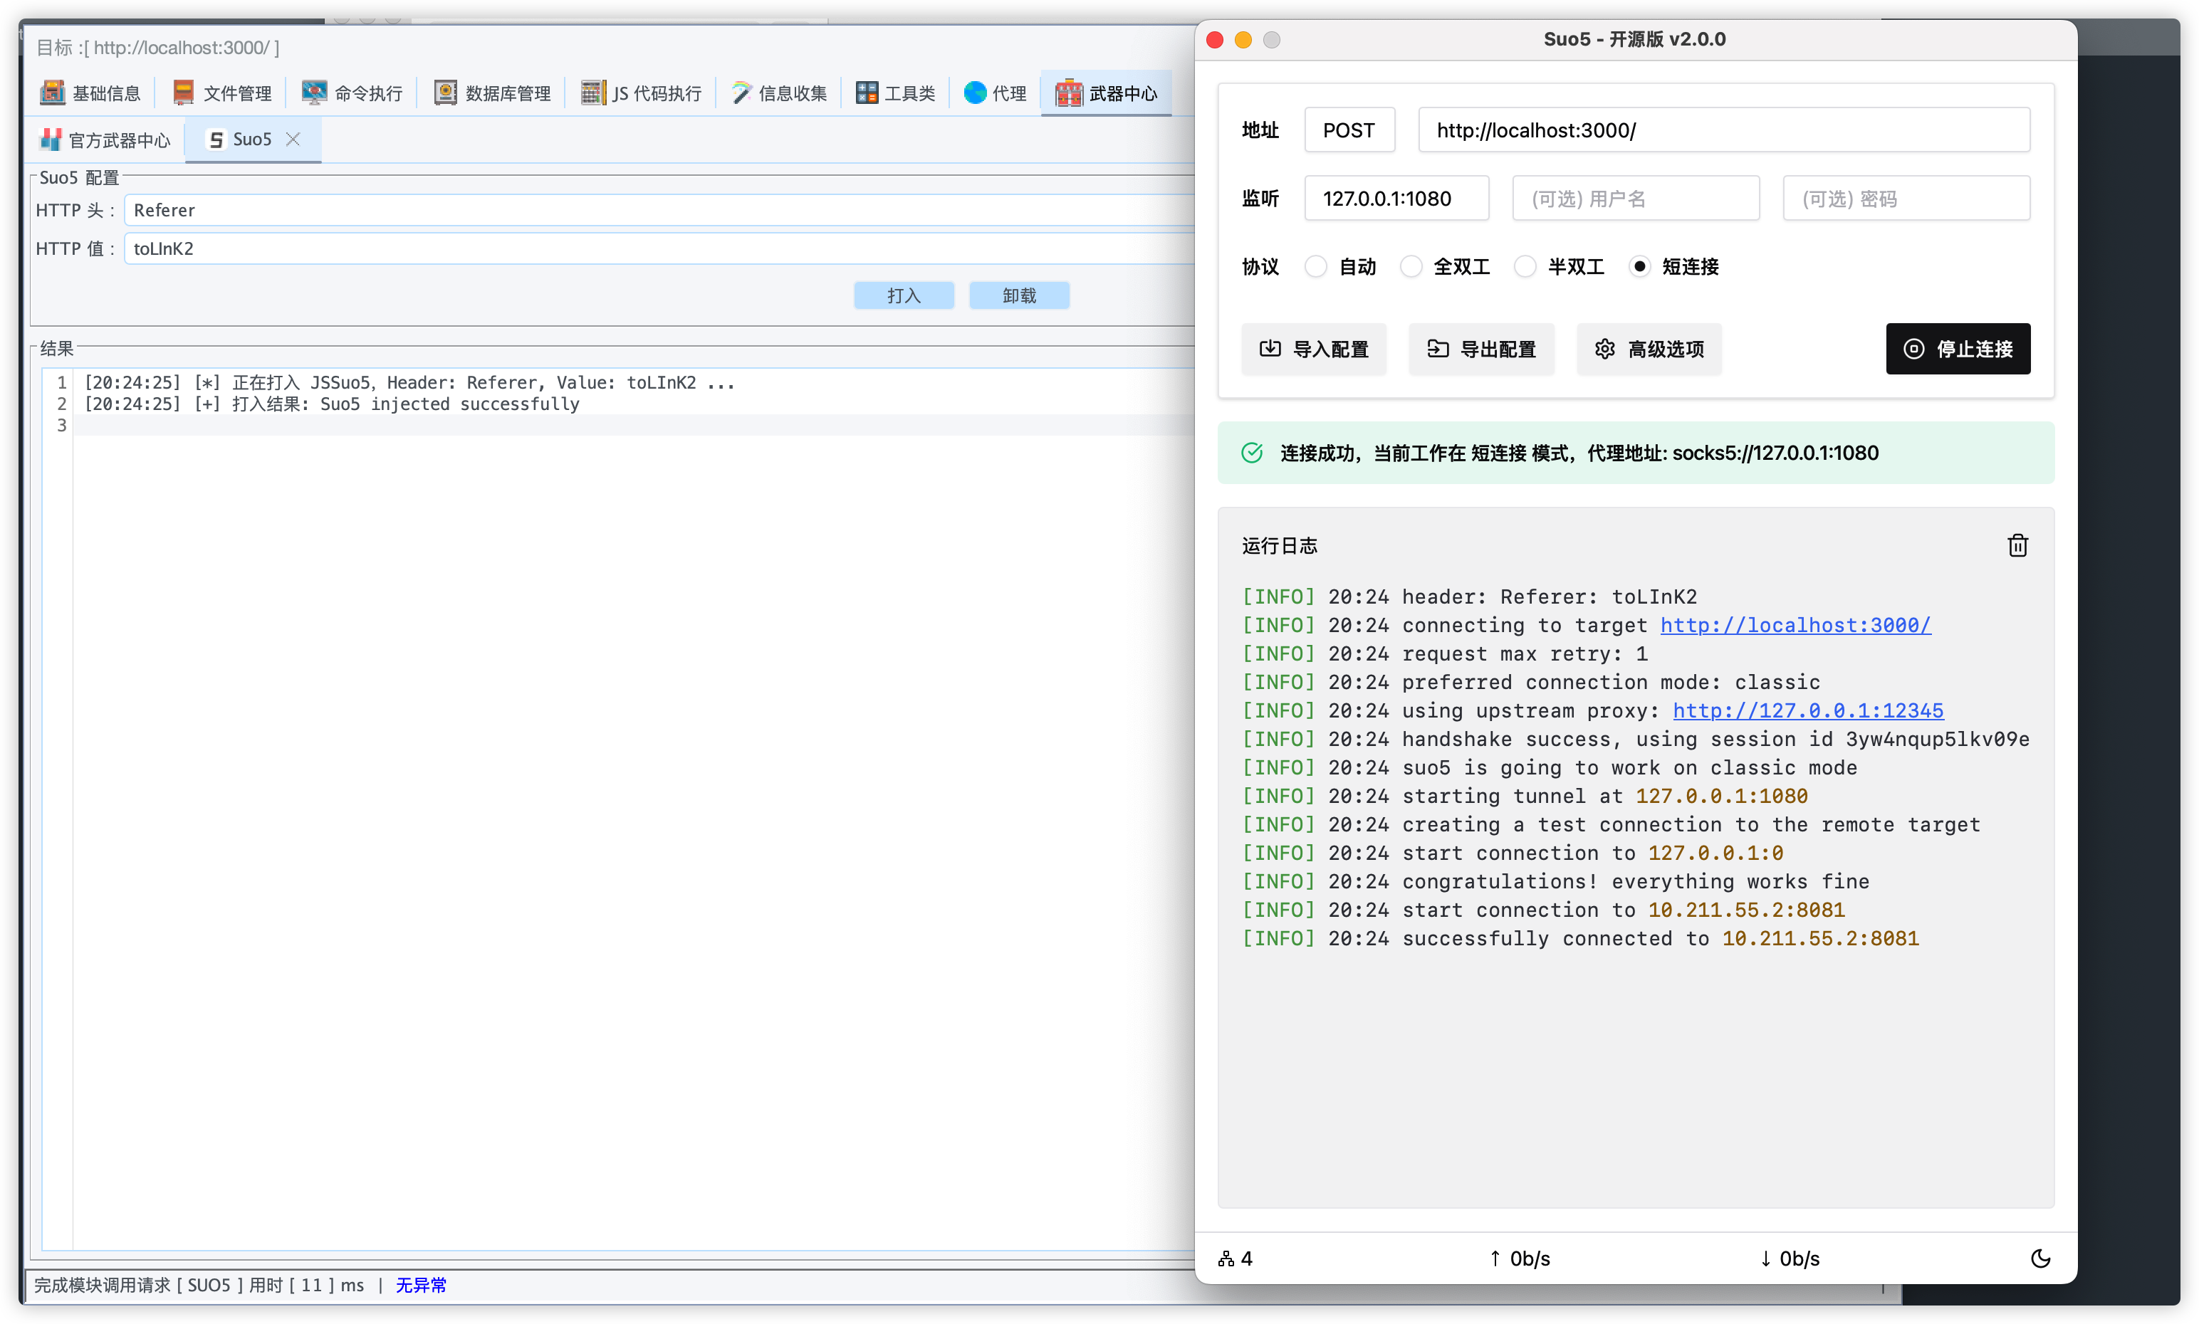Screen dimensions: 2199x1324
Task: Expand 高级选项 advanced options
Action: pyautogui.click(x=1649, y=349)
